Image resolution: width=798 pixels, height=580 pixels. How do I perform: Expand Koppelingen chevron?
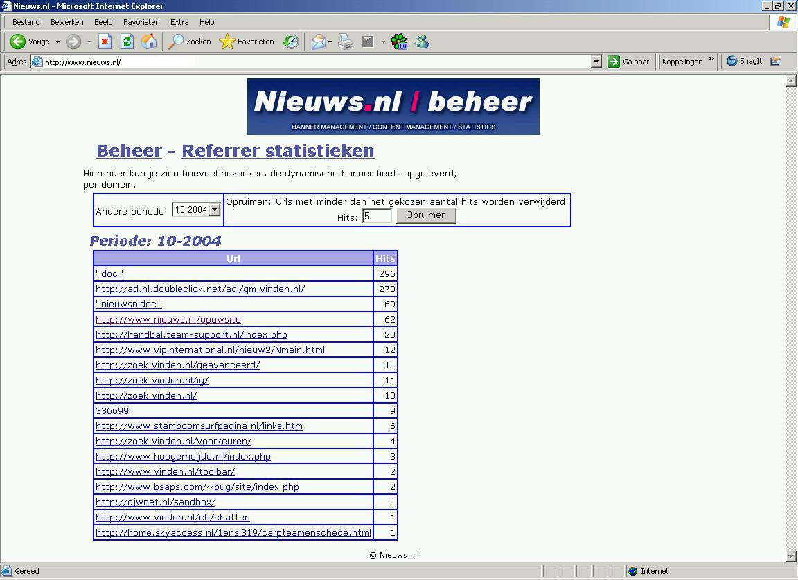[x=711, y=59]
